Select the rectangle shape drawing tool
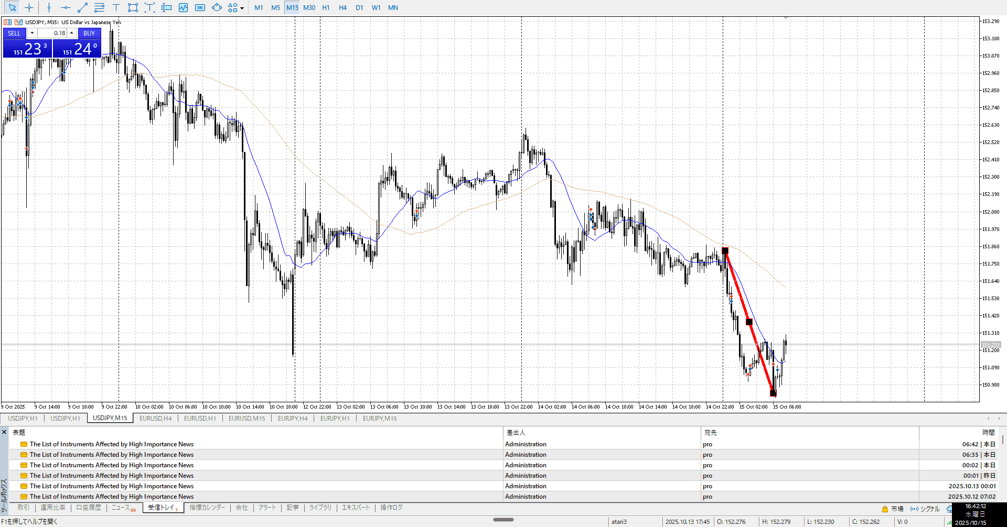Image resolution: width=1007 pixels, height=527 pixels. (133, 8)
